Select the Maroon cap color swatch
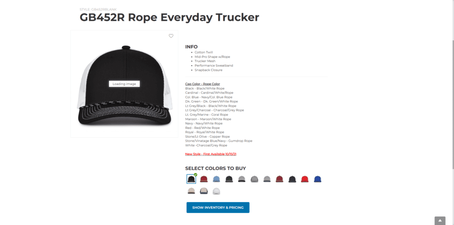Image resolution: width=454 pixels, height=225 pixels. point(279,179)
